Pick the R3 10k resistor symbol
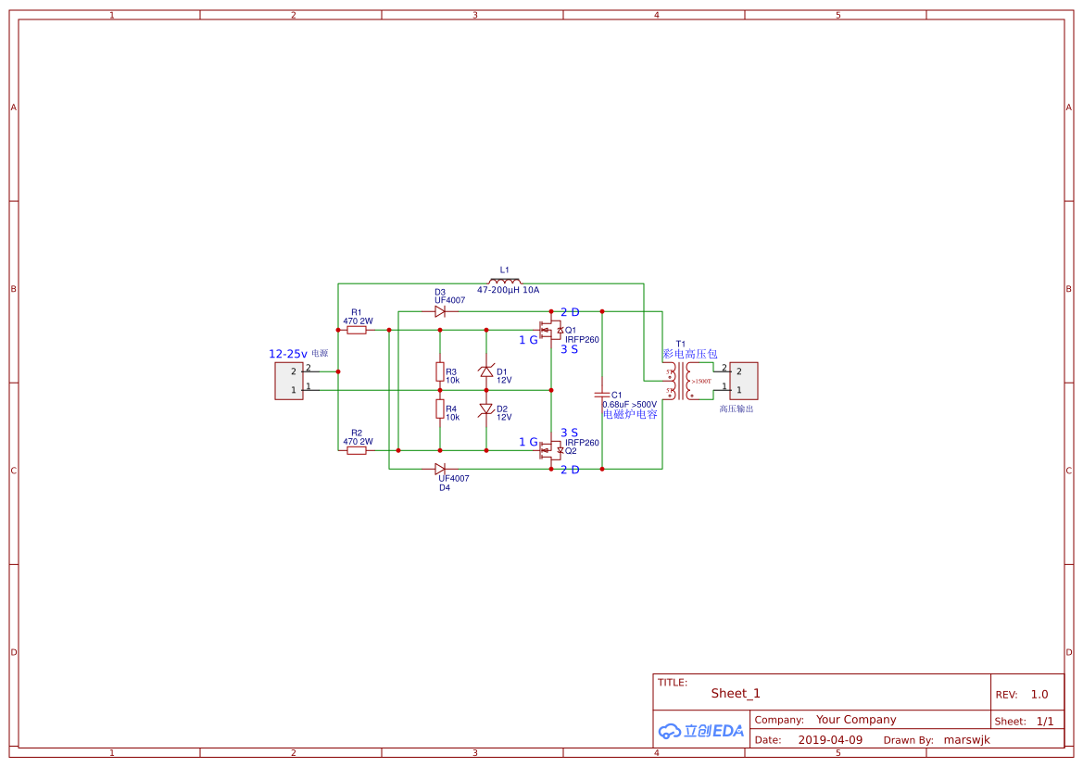Screen dimensions: 1083x767 click(440, 372)
